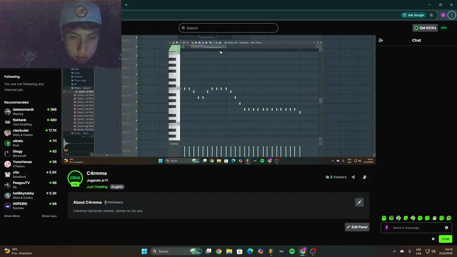Click the C4rmma channel name
This screenshot has width=457, height=257.
point(96,173)
